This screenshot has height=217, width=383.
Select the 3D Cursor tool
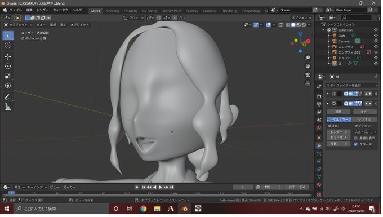pyautogui.click(x=8, y=46)
